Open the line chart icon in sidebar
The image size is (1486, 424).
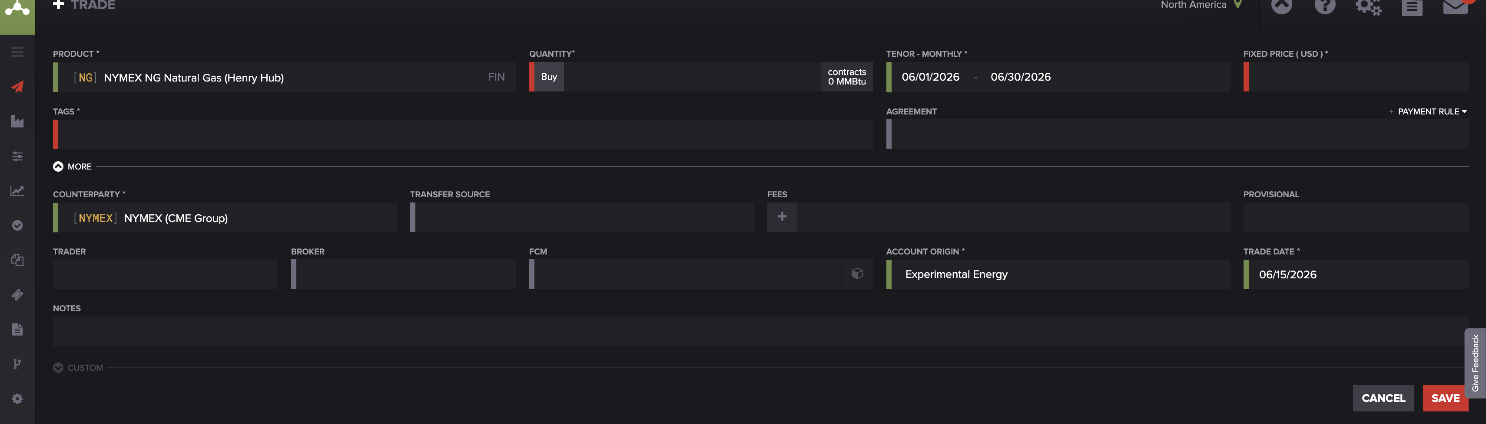[x=17, y=190]
